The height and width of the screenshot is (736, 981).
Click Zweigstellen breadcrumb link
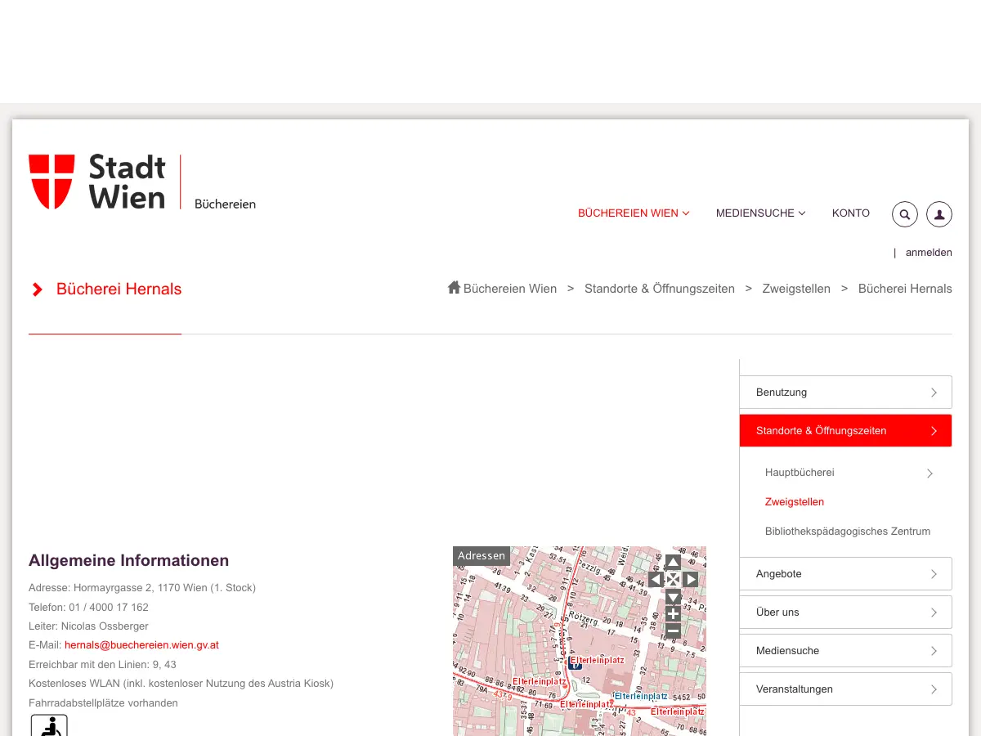pos(796,289)
